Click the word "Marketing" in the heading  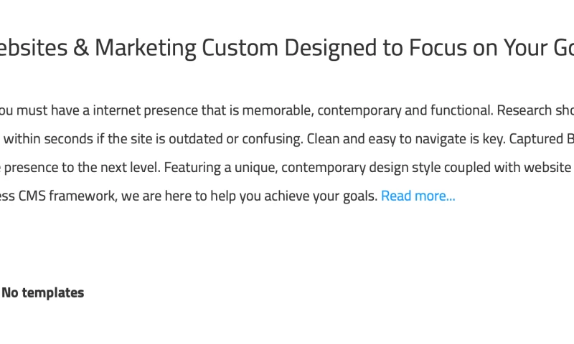(x=145, y=48)
